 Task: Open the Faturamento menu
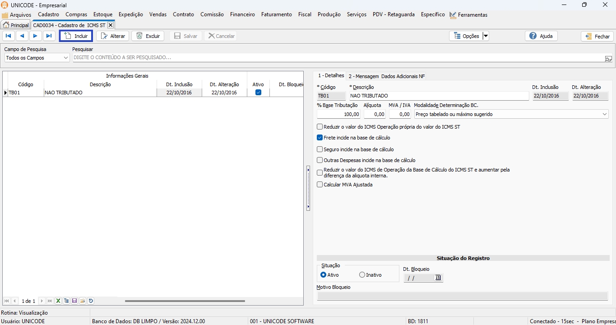pyautogui.click(x=276, y=14)
